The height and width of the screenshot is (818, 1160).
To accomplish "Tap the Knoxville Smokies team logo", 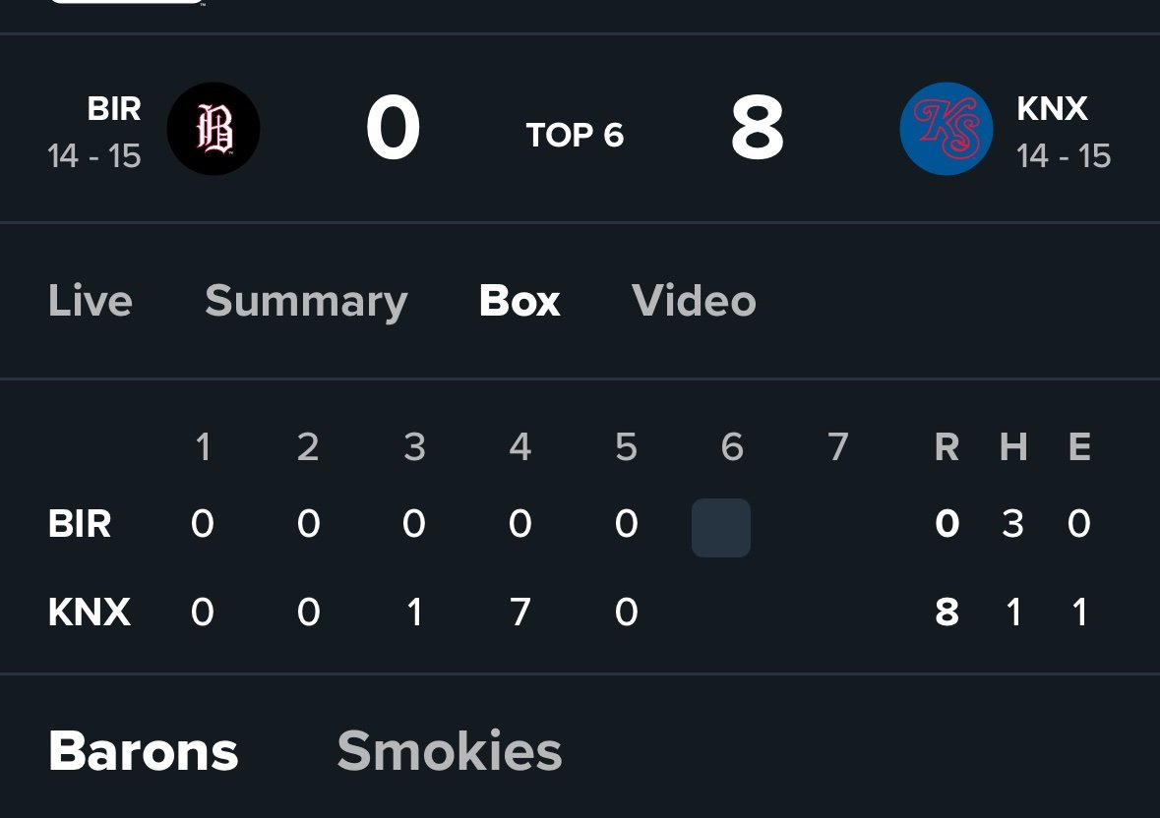I will [x=946, y=129].
